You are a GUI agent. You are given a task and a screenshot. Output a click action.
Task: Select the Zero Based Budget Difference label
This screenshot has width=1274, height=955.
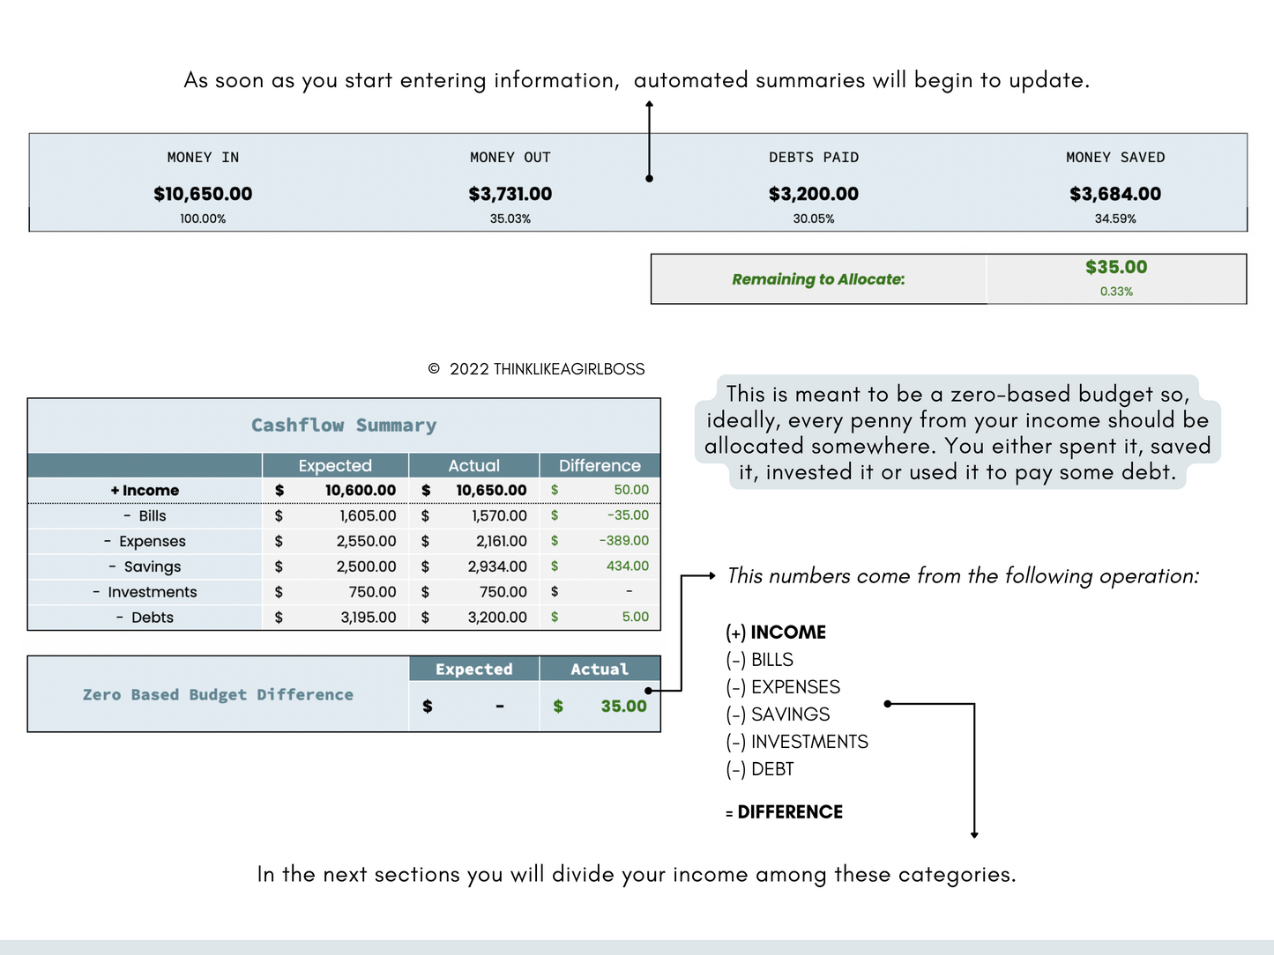217,694
